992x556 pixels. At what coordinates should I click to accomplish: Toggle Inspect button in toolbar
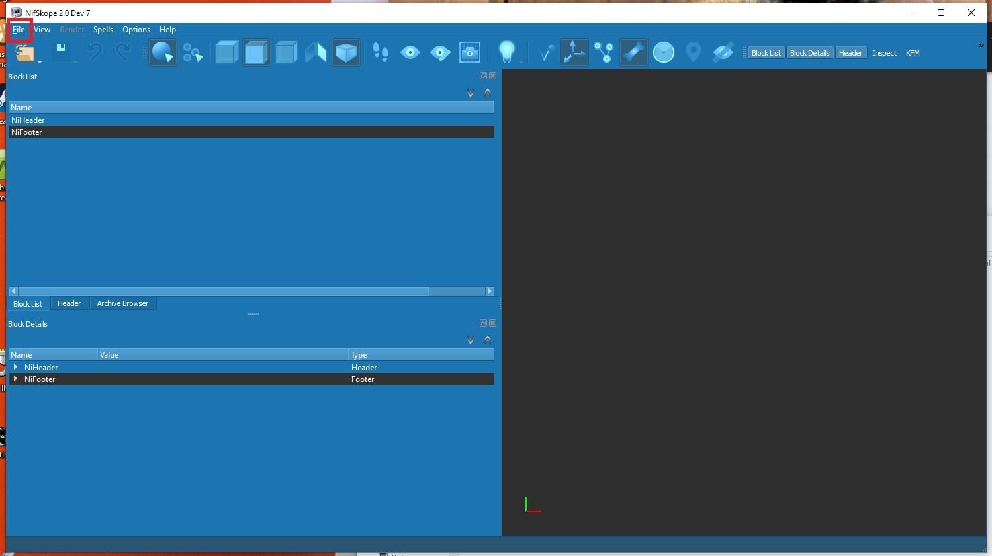click(x=884, y=53)
